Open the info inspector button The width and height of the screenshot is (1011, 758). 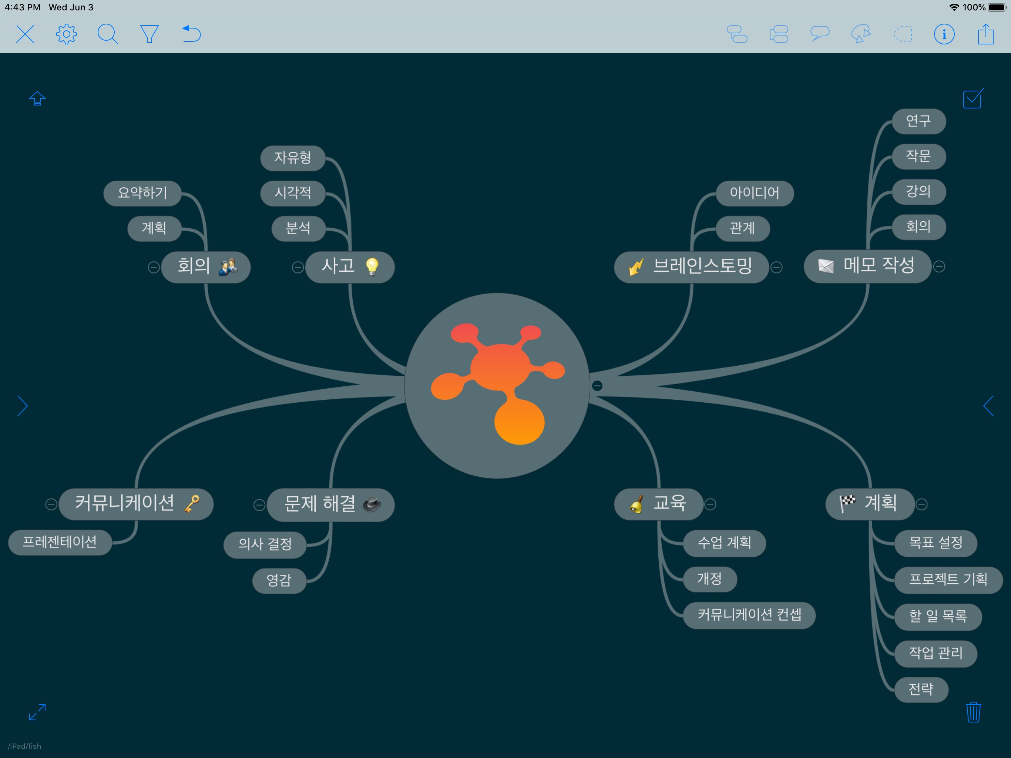click(x=944, y=34)
